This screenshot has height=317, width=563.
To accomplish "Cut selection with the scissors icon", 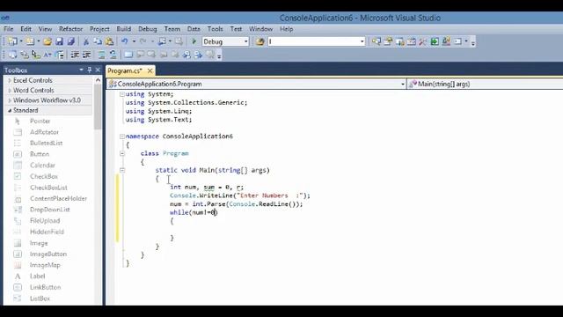I will click(86, 41).
